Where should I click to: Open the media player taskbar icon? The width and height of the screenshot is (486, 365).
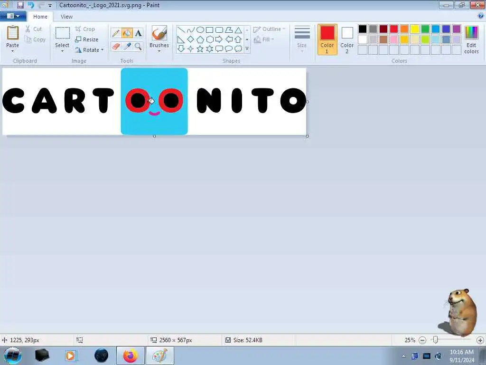[71, 355]
